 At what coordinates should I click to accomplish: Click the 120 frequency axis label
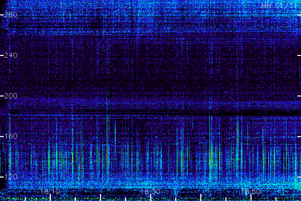pyautogui.click(x=11, y=177)
